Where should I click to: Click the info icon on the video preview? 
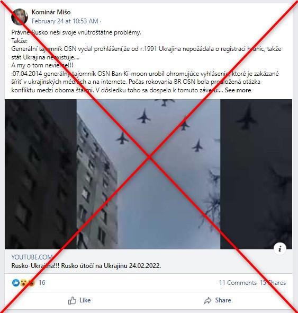coord(280,249)
